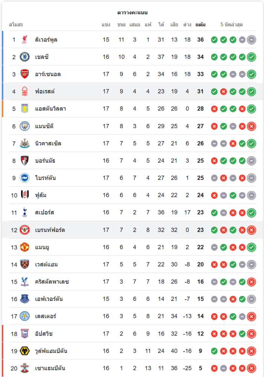Click Chelsea's latest win result circle
Image resolution: width=264 pixels, height=377 pixels.
(252, 57)
